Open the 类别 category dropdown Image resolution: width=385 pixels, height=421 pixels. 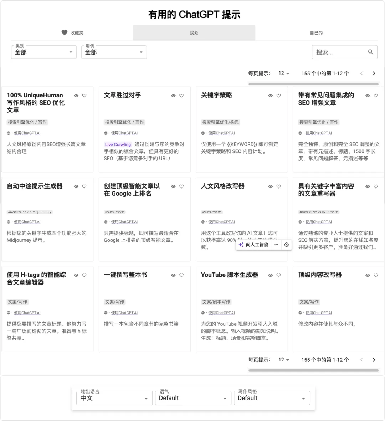pyautogui.click(x=44, y=52)
